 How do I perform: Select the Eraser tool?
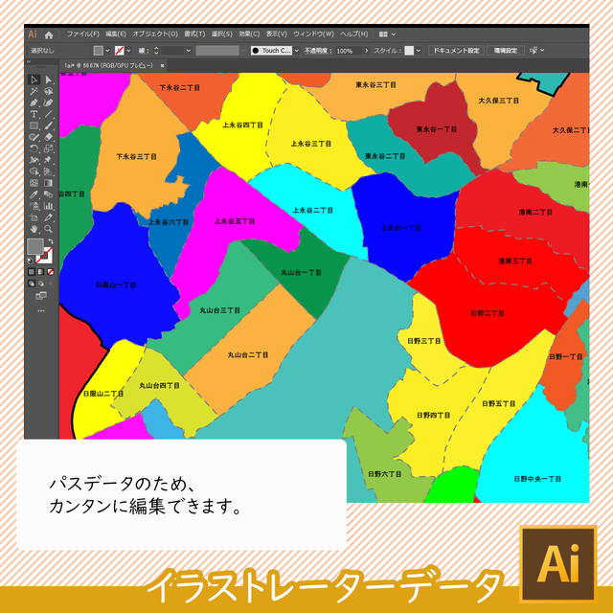pos(49,137)
